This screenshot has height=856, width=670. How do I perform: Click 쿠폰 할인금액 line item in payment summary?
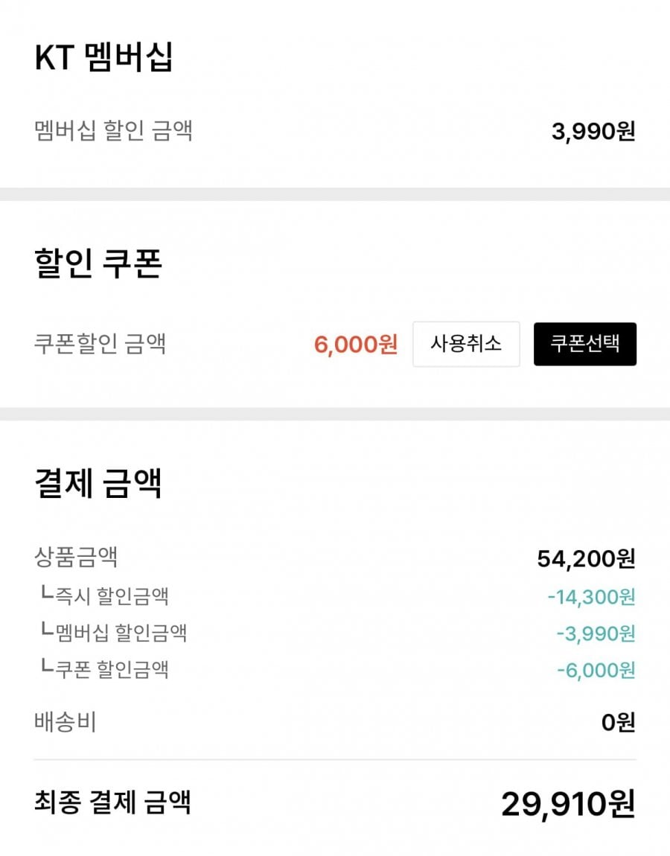[104, 669]
